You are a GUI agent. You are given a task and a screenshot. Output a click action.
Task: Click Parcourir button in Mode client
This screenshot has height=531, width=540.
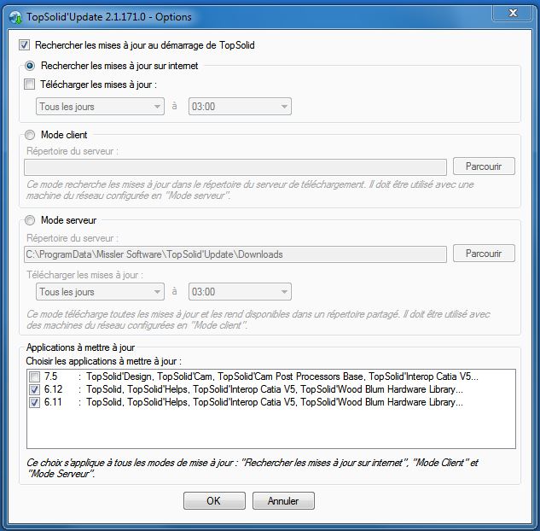coord(484,166)
